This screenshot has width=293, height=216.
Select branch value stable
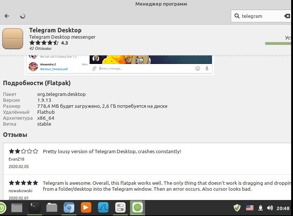click(x=44, y=124)
